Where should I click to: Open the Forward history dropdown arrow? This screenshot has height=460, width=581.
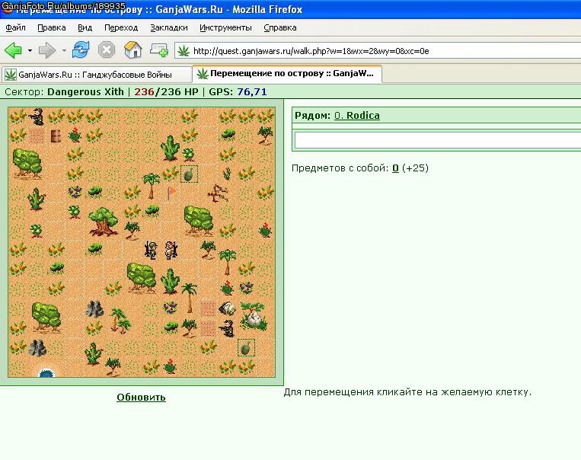[64, 50]
